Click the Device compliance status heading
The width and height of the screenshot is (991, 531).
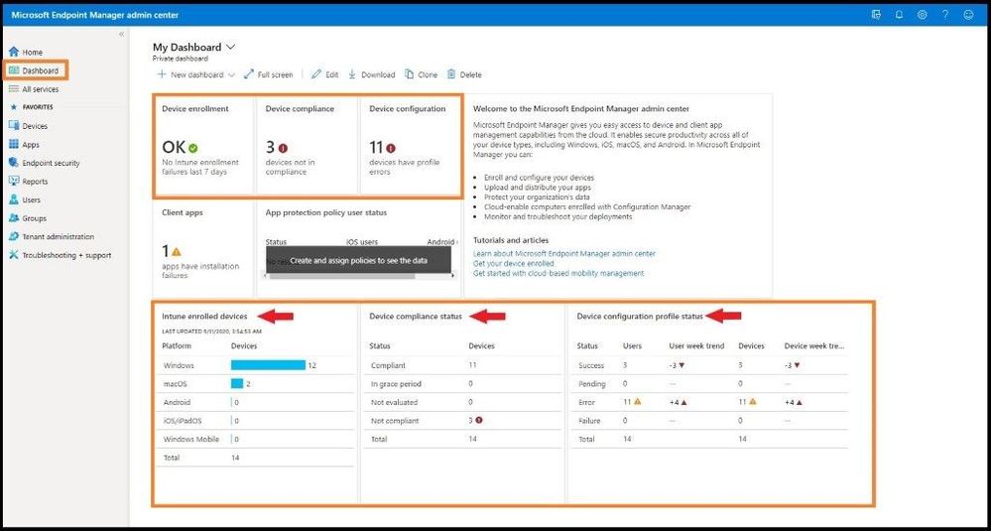point(416,316)
